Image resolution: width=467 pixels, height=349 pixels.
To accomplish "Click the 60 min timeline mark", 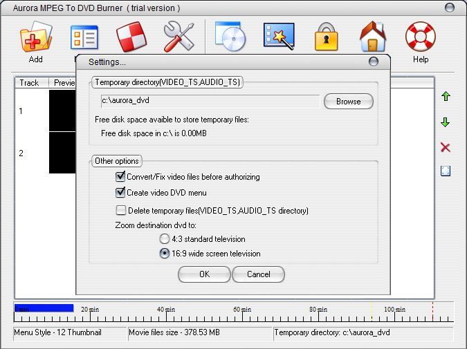I will [242, 310].
